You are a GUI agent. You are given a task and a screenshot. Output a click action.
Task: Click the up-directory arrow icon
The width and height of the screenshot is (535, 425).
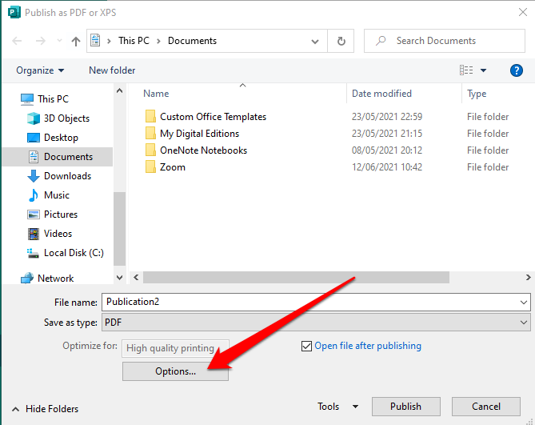coord(76,41)
